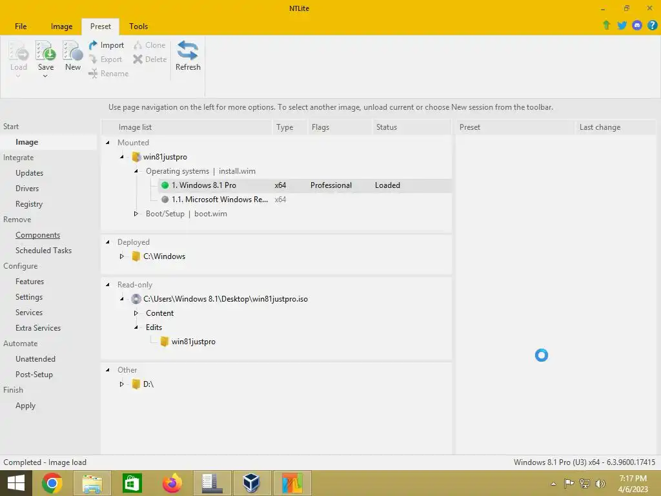The image size is (661, 496).
Task: Open the Settings page
Action: coord(28,297)
